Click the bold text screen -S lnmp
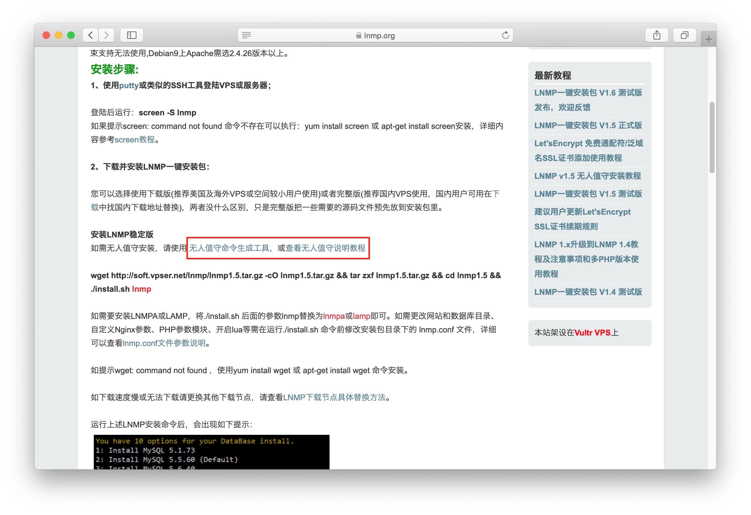 click(168, 113)
